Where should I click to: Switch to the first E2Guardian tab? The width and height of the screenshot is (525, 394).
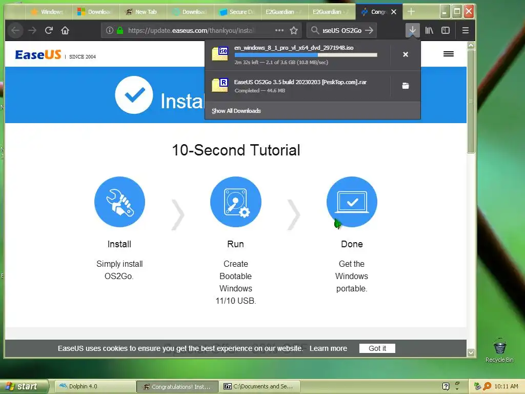click(x=284, y=12)
